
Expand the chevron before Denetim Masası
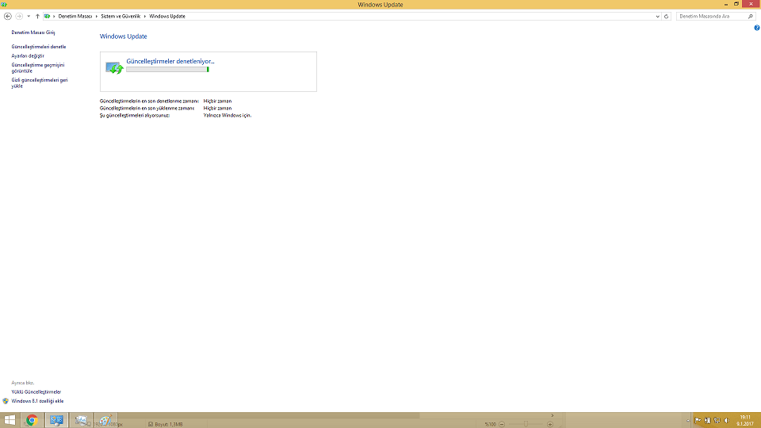[54, 17]
